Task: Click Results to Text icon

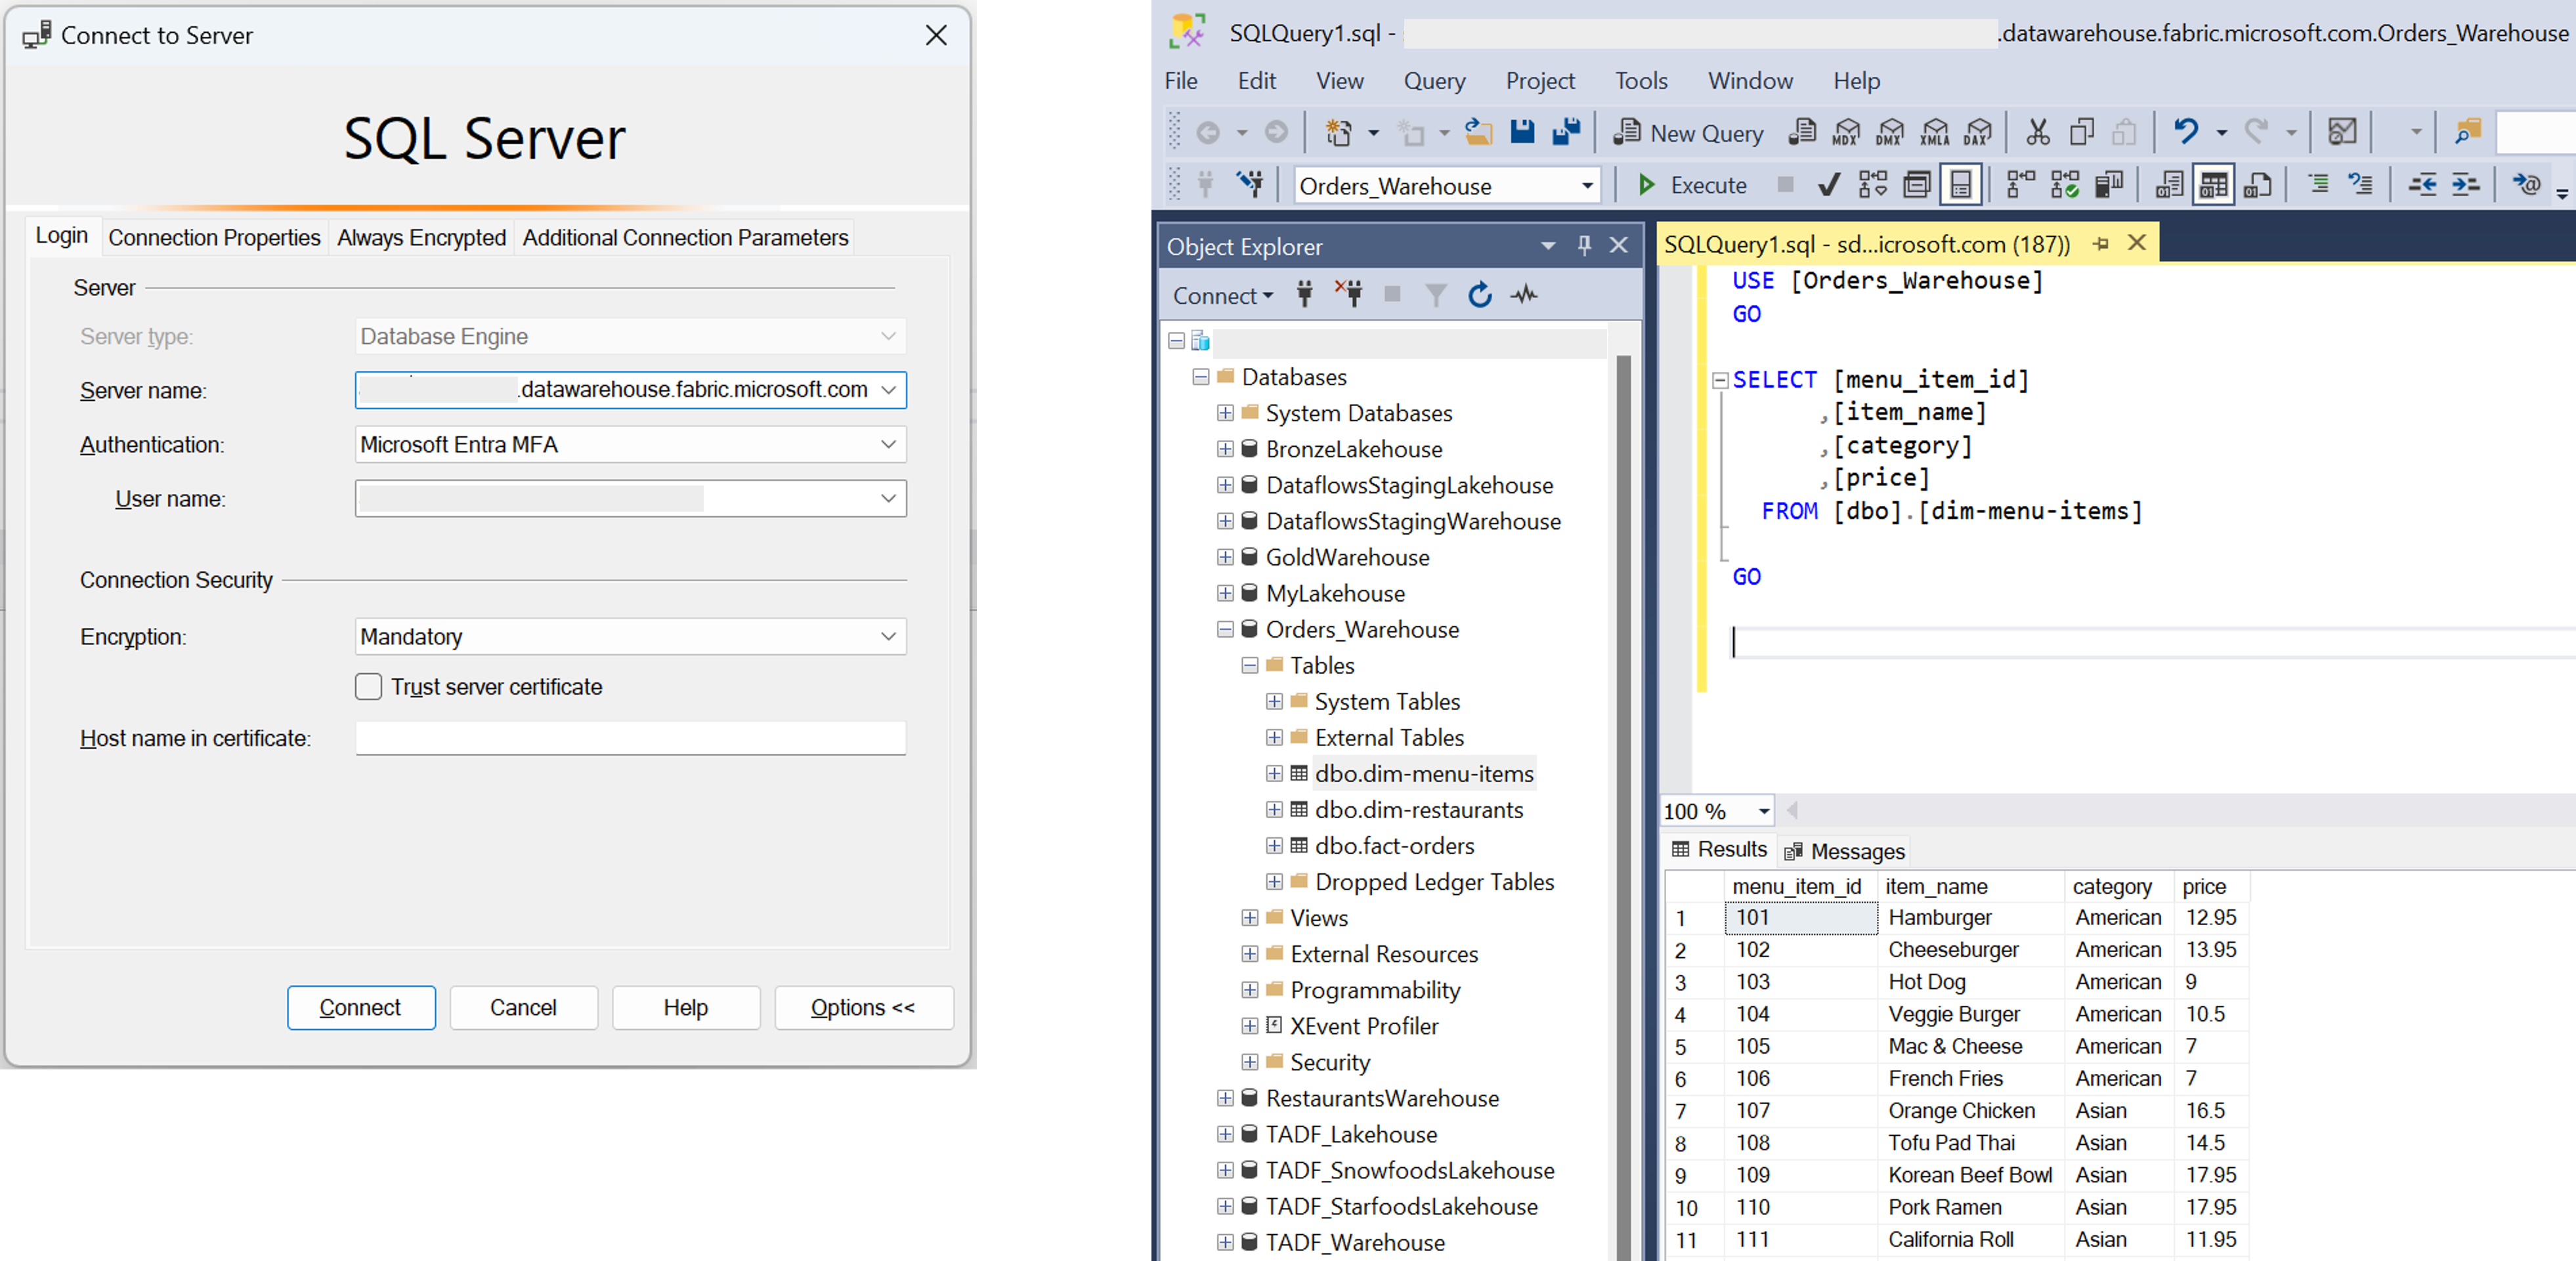Action: [x=2169, y=185]
